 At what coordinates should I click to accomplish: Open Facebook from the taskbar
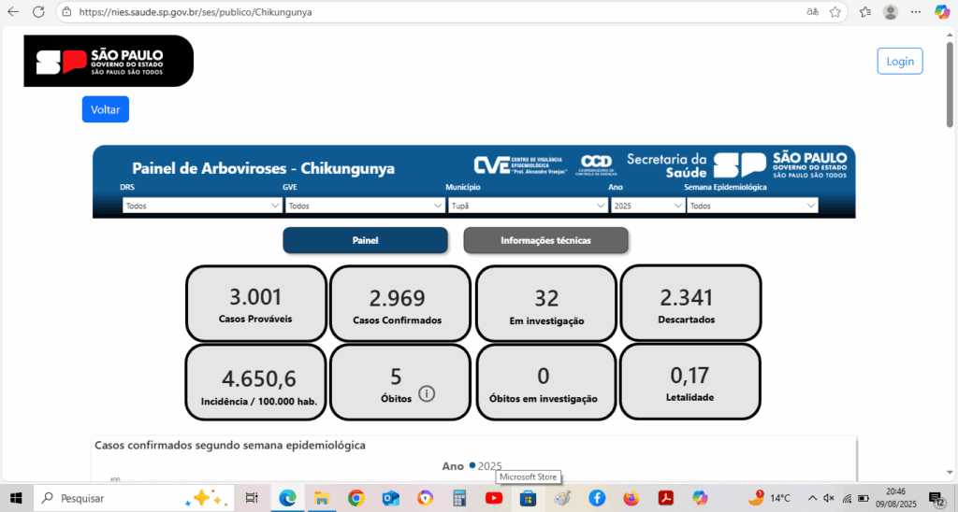click(x=597, y=498)
